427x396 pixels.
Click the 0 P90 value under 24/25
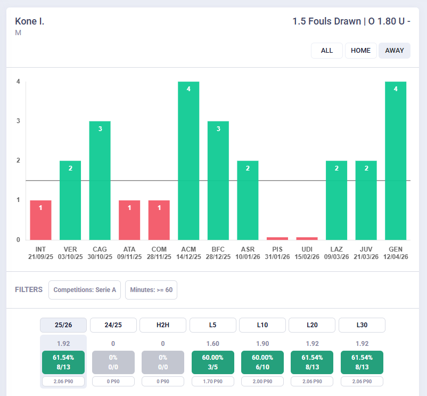(x=113, y=382)
